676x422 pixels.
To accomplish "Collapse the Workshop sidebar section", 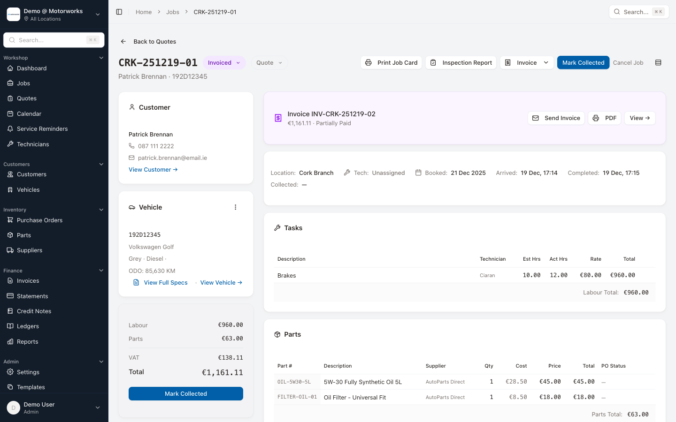I will coord(101,58).
